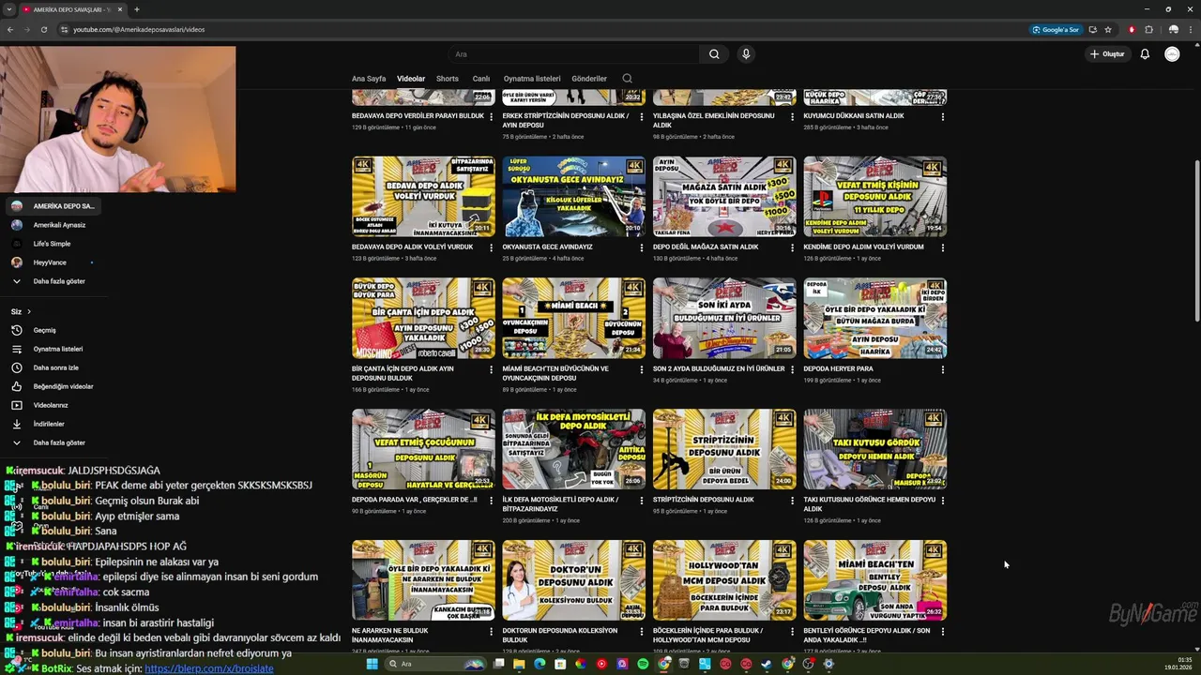Open options for DEPODA HERYER PARA video
This screenshot has width=1201, height=675.
pyautogui.click(x=942, y=370)
